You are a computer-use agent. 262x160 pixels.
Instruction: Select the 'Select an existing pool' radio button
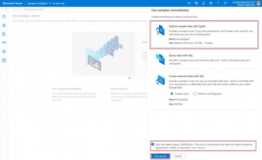pyautogui.click(x=195, y=94)
